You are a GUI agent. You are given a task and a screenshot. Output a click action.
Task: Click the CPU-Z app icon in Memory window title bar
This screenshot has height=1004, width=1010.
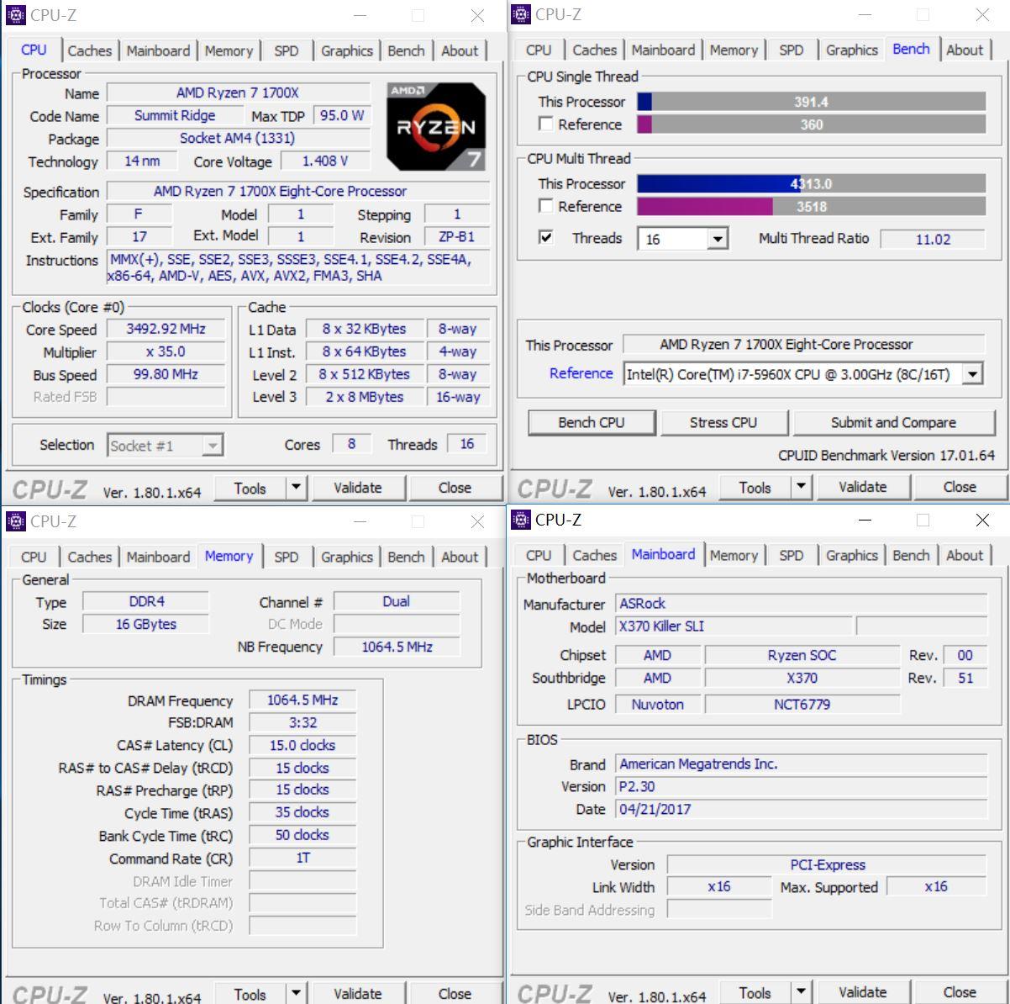[15, 520]
